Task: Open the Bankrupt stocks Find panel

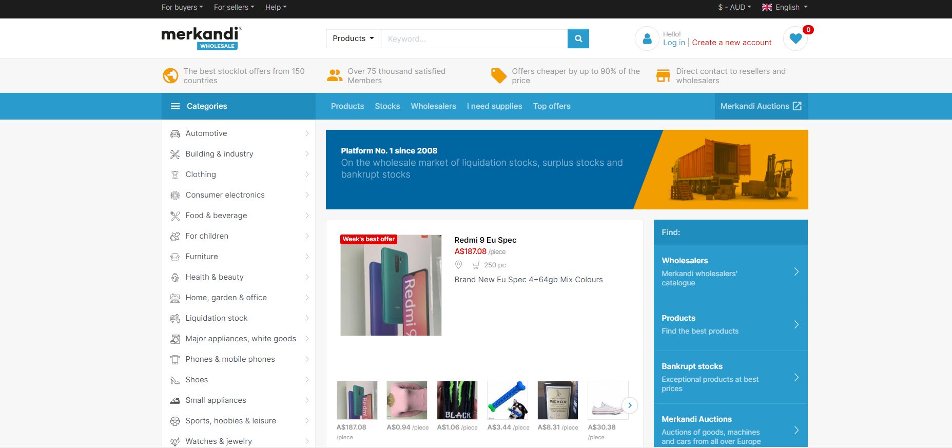Action: 731,377
